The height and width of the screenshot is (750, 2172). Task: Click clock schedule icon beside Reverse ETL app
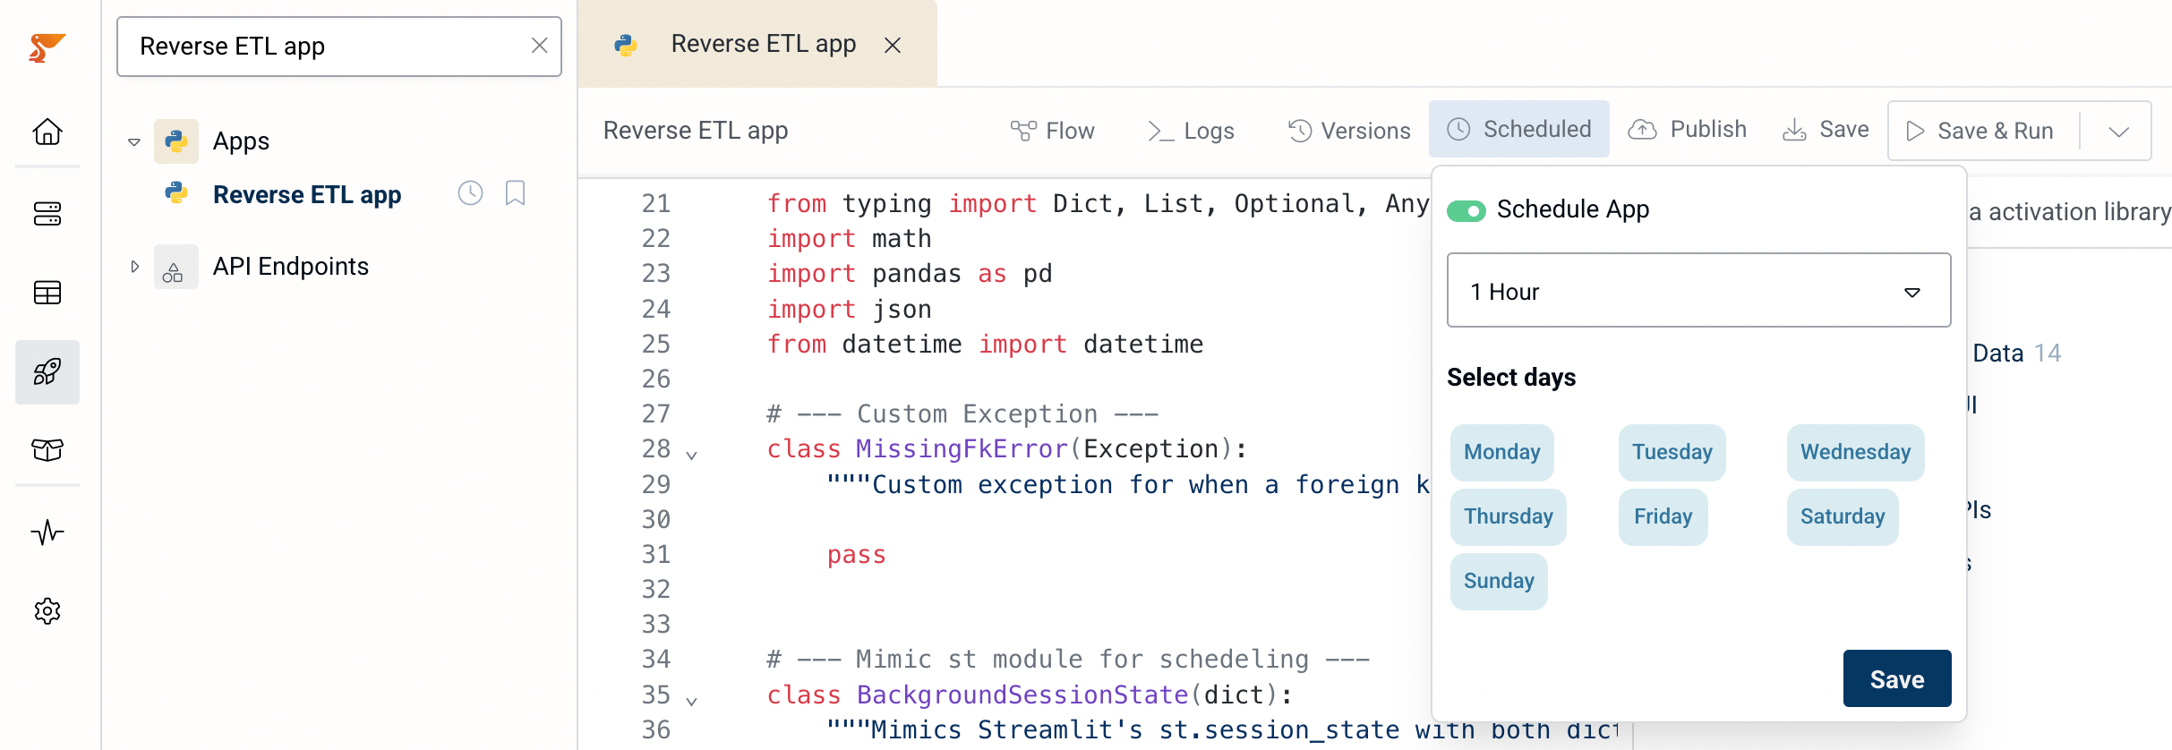tap(470, 193)
